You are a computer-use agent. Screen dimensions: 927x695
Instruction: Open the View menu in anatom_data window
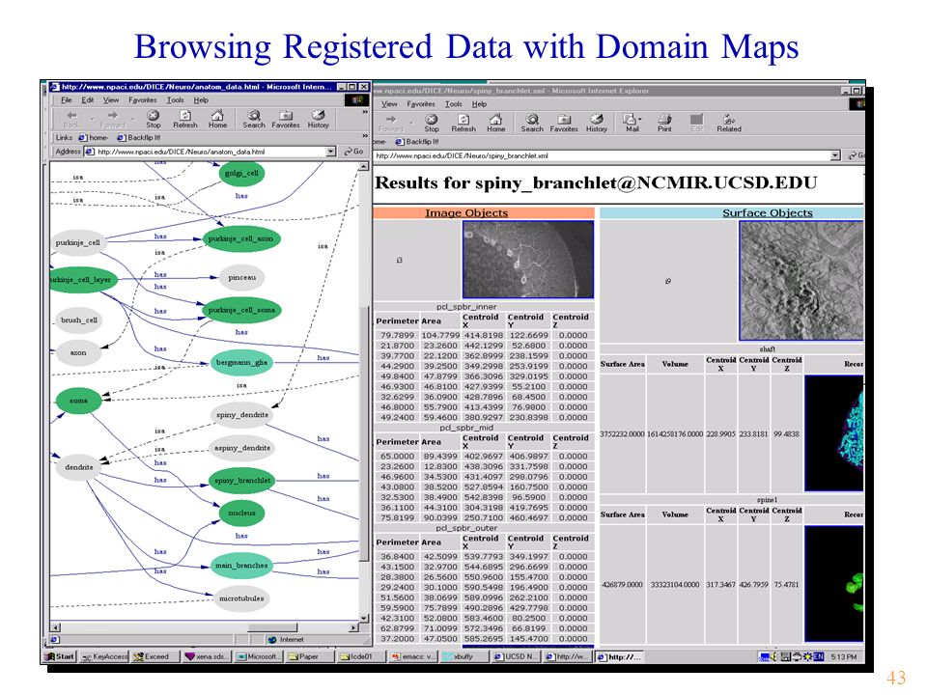coord(110,100)
